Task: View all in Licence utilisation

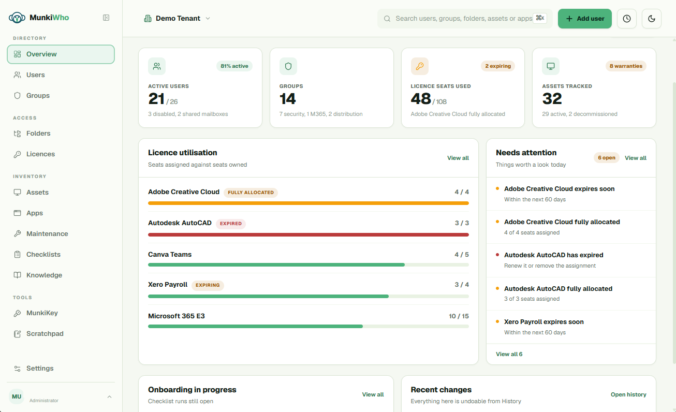Action: pos(458,158)
